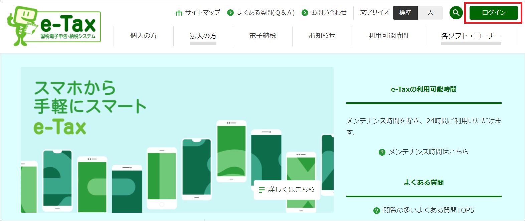
Task: Click question mark icon beside 閲覧の多いよくある質問TOP5
Action: [x=377, y=211]
